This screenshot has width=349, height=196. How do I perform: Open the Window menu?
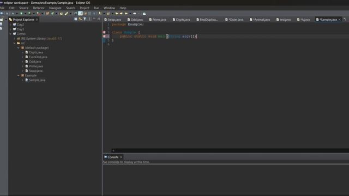109,8
